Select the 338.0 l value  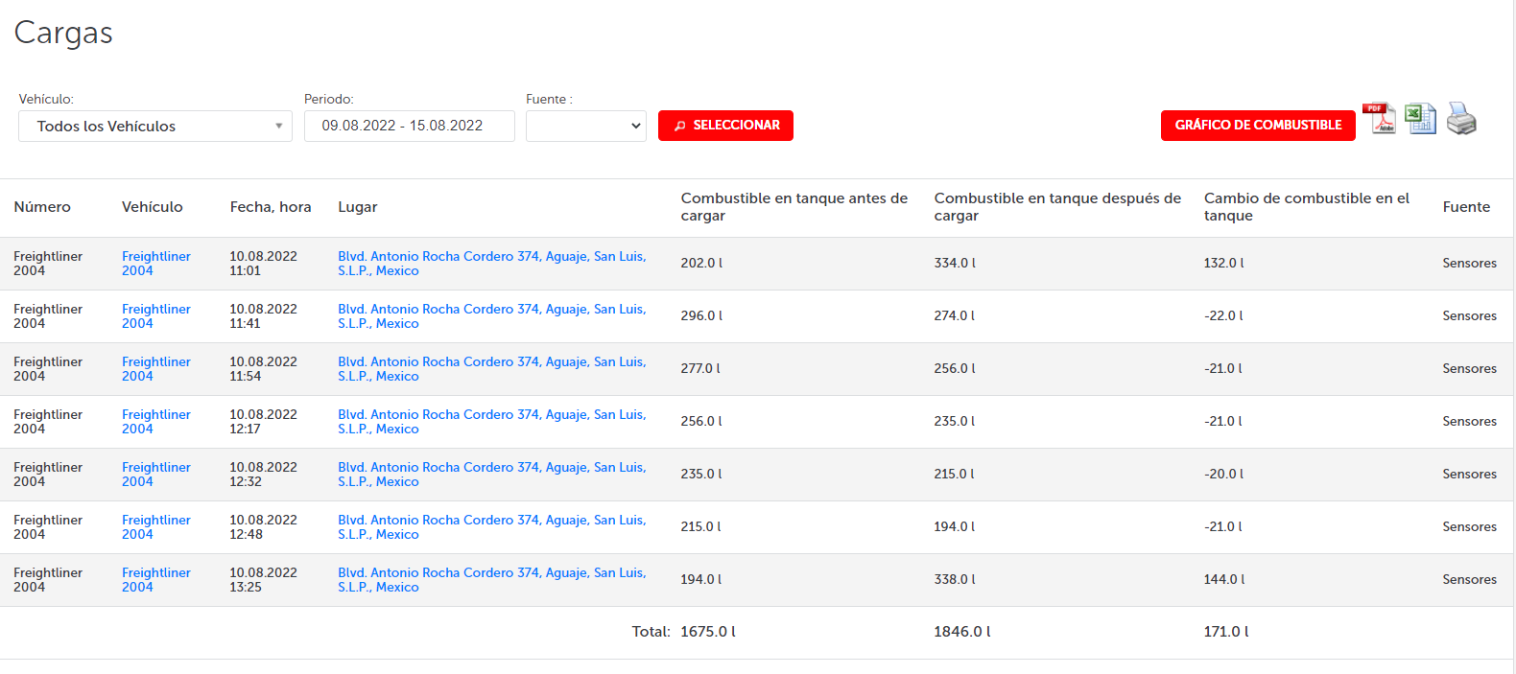(x=955, y=579)
